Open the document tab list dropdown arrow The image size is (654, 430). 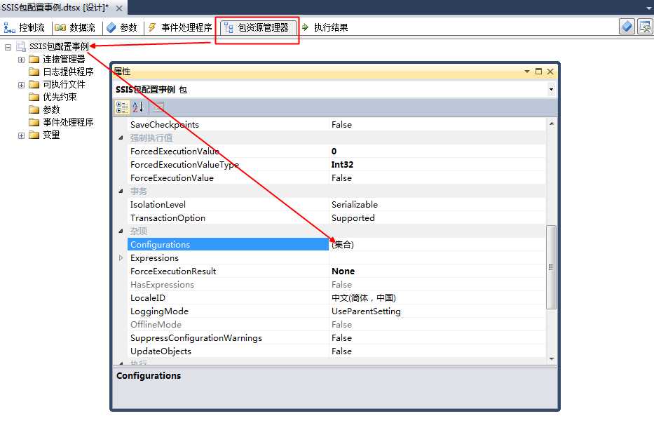[648, 8]
